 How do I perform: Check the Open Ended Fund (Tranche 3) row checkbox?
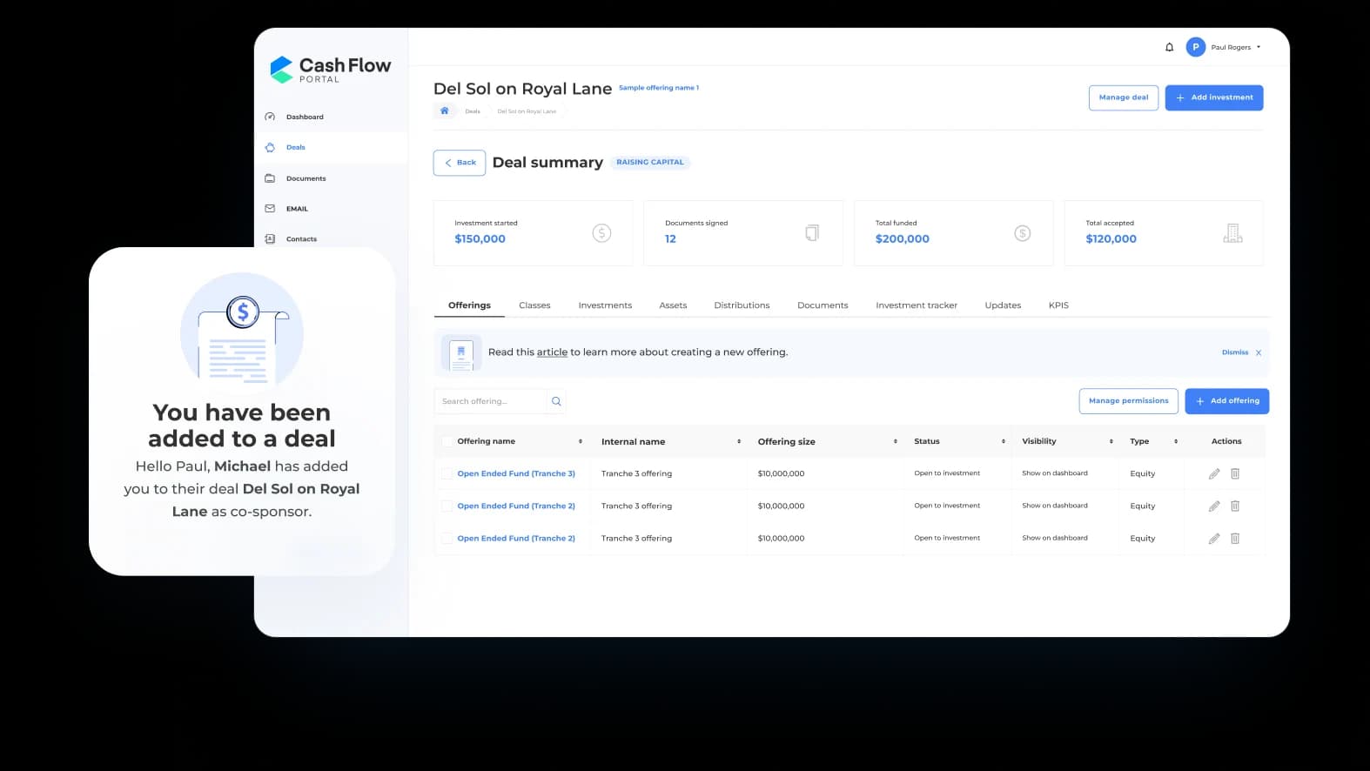447,473
